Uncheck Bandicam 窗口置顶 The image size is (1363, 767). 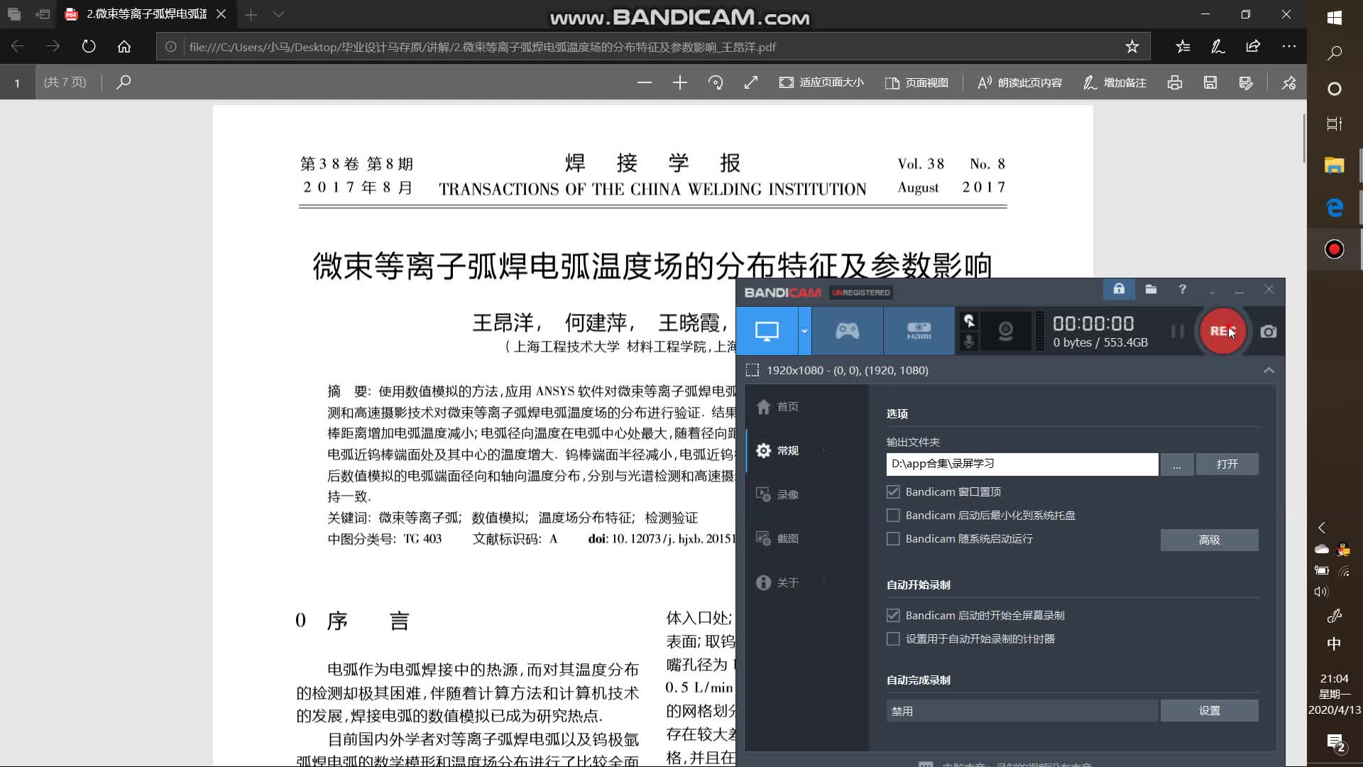pyautogui.click(x=893, y=491)
